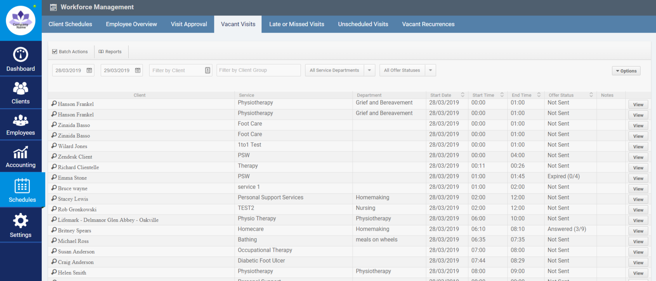Click View button for Britney Spears row
The width and height of the screenshot is (656, 281).
click(638, 231)
